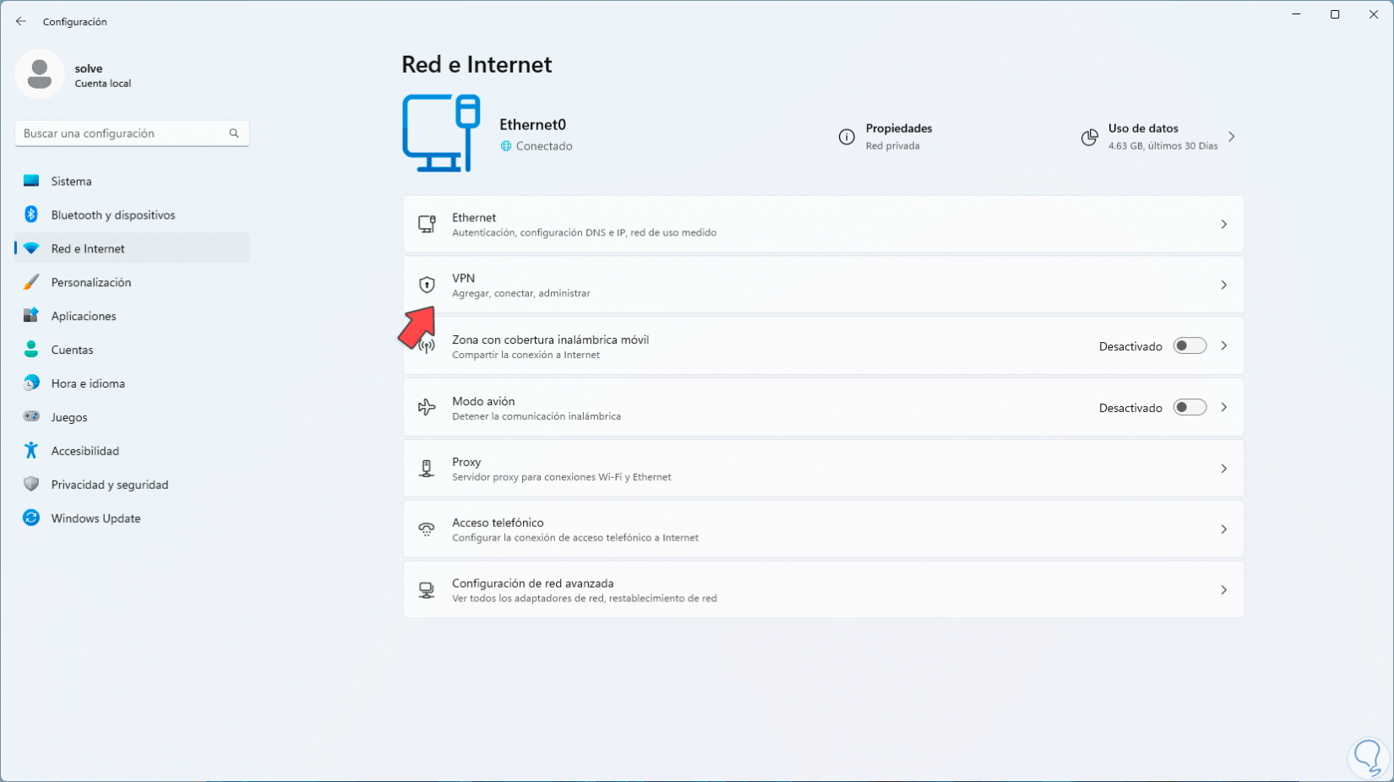Open VPN settings: Agregar, conectar, administrar
1394x782 pixels.
824,285
